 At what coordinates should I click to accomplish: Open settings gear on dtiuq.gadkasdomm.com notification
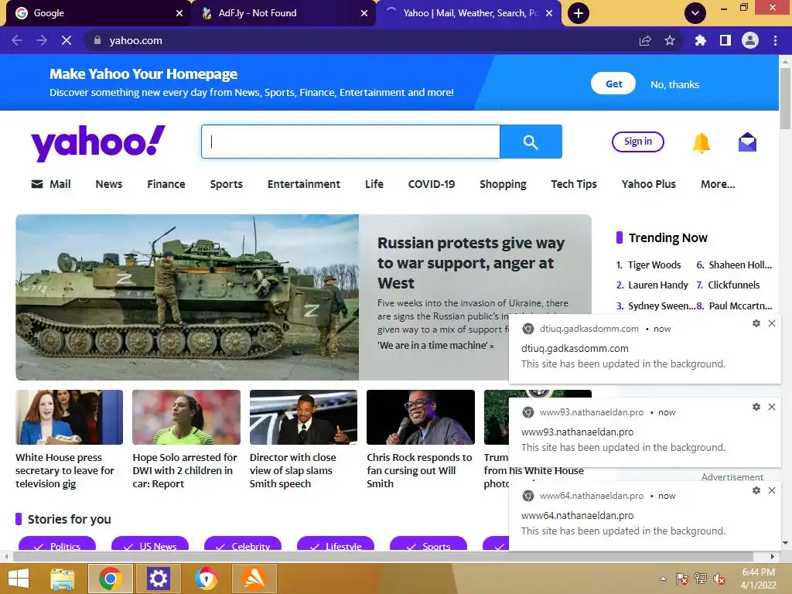[x=756, y=323]
